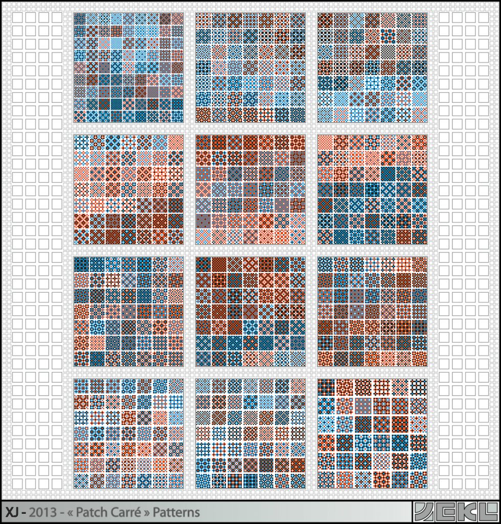
Task: Open the second-row right pattern panel
Action: (x=372, y=189)
